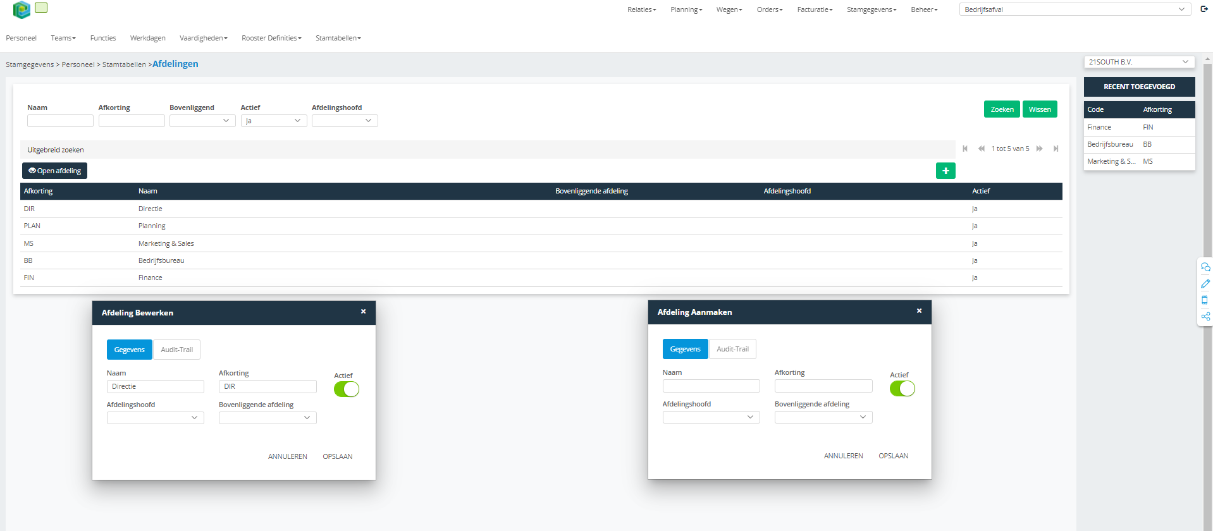The width and height of the screenshot is (1213, 531).
Task: Toggle Actief switch in Afdeling Aanmaken
Action: pos(902,389)
